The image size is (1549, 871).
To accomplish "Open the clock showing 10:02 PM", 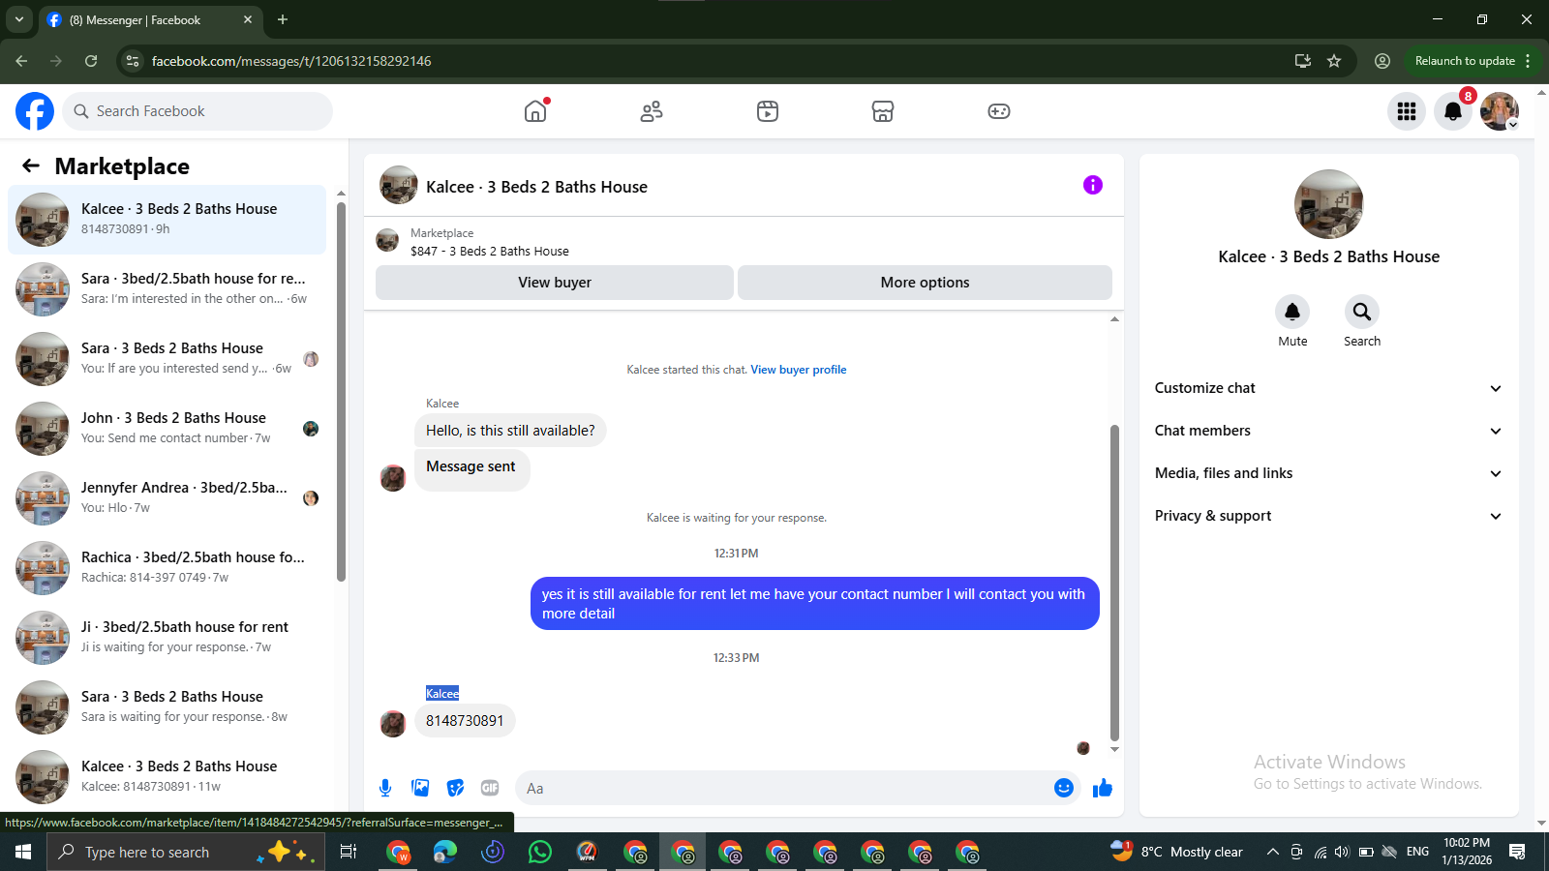I will click(x=1467, y=852).
